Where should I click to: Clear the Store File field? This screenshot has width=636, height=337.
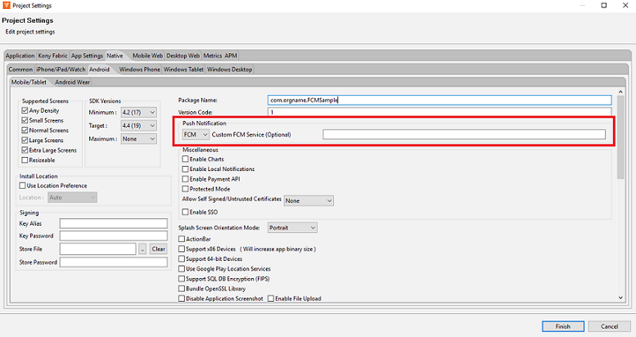158,249
